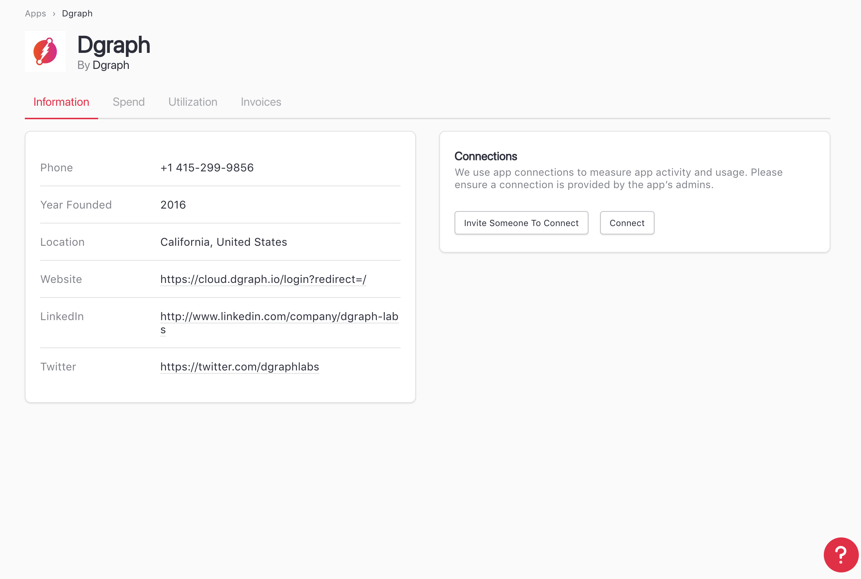Click the Connections heading
This screenshot has width=861, height=579.
(485, 156)
